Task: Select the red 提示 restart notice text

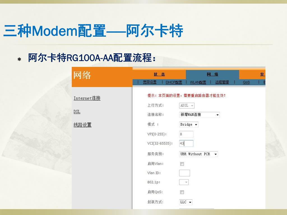Action: click(186, 95)
